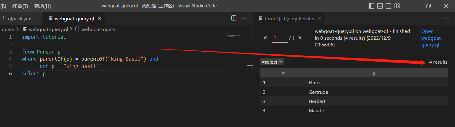
Task: Click the # column header
Action: pos(283,73)
